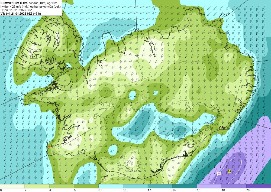Click the 16–18 m/s light purple legend swatch
Viewport: 271px width, 192px height.
click(209, 186)
